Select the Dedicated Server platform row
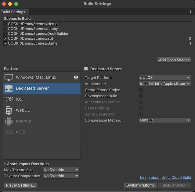Screen dimensions: 195x192 tap(42, 88)
